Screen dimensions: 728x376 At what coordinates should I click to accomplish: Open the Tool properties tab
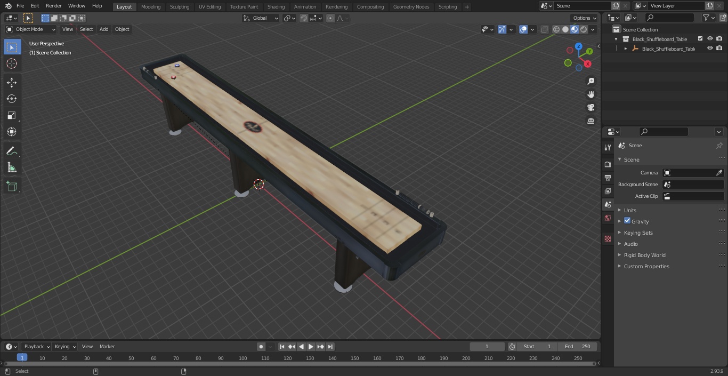coord(608,148)
